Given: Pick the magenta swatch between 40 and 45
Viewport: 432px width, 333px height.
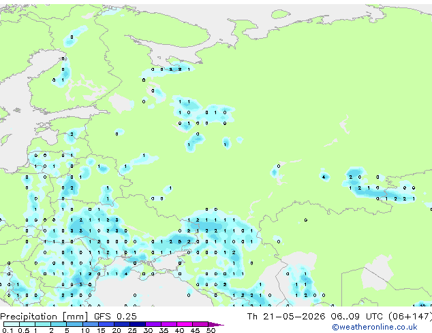Looking at the screenshot, I should click(x=185, y=324).
